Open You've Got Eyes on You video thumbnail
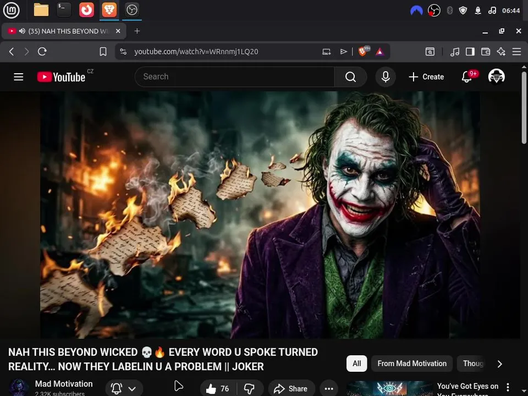Screen dimensions: 528x396 pyautogui.click(x=389, y=389)
